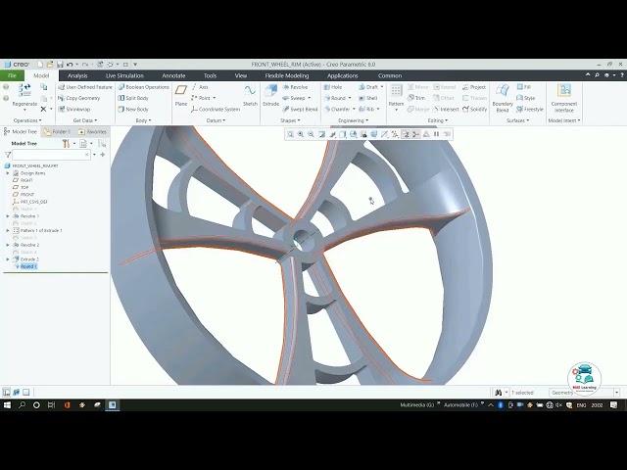Switch to the Analysis tab
Image resolution: width=627 pixels, height=470 pixels.
point(77,75)
